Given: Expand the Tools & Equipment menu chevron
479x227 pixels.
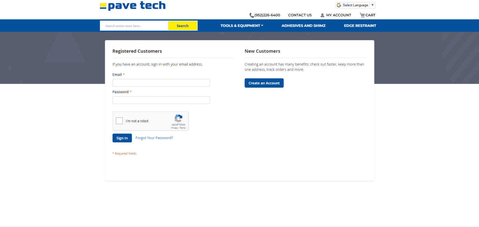Looking at the screenshot, I should pyautogui.click(x=262, y=25).
